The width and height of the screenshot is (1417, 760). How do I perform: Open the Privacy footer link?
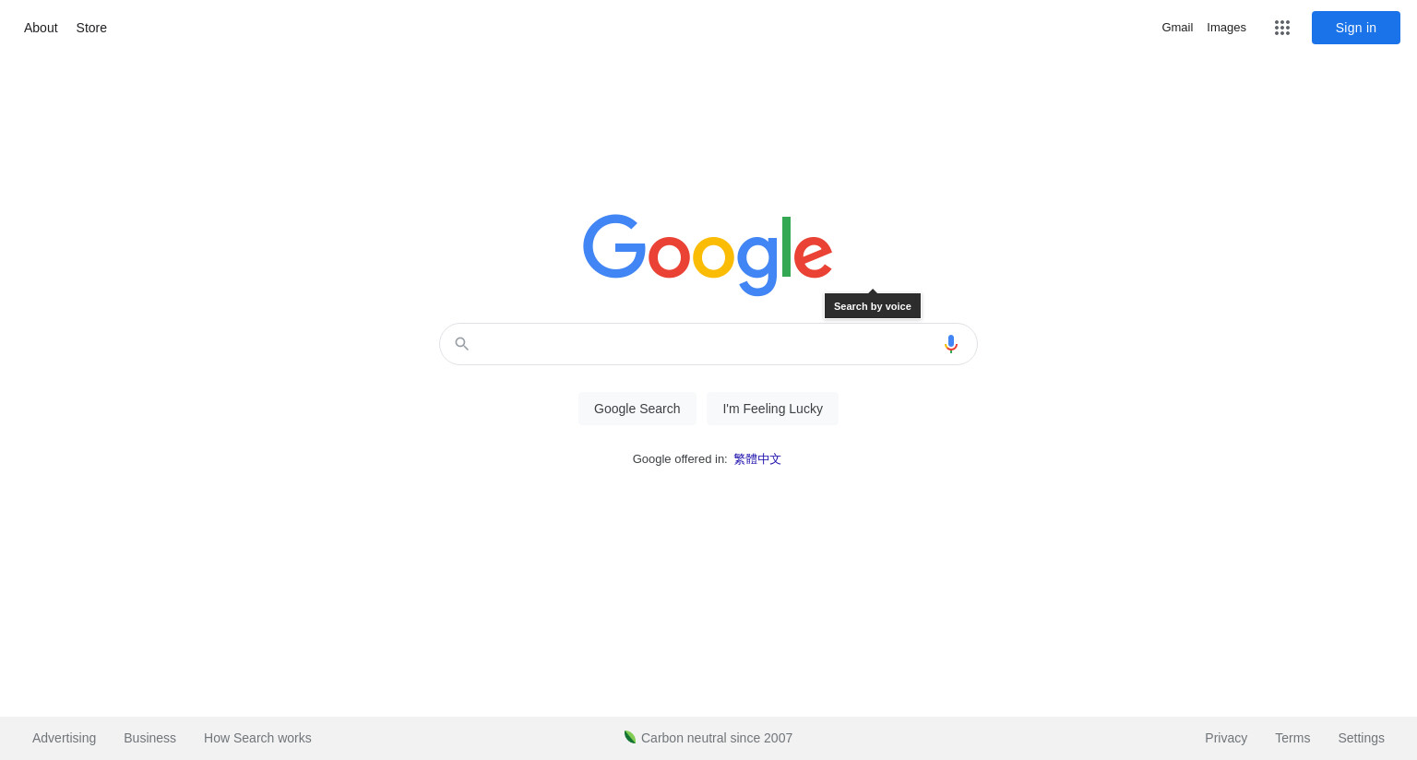pyautogui.click(x=1226, y=738)
